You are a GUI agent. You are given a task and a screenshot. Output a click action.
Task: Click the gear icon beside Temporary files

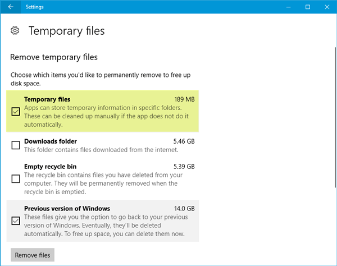[x=15, y=31]
